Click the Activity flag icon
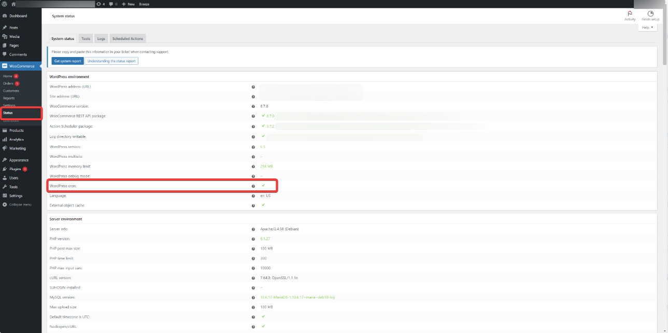668x333 pixels. point(630,13)
